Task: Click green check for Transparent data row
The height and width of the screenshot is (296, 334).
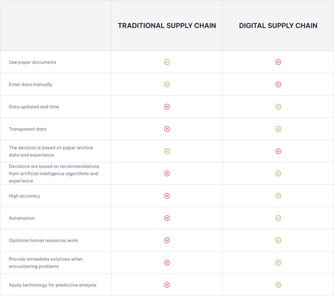Action: click(278, 129)
